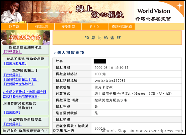This screenshot has width=186, height=135.
Task: Click the 付款種類 field label
Action: [63, 87]
